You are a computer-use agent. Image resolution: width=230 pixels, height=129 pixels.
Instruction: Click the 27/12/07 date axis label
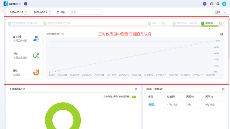(x=210, y=75)
